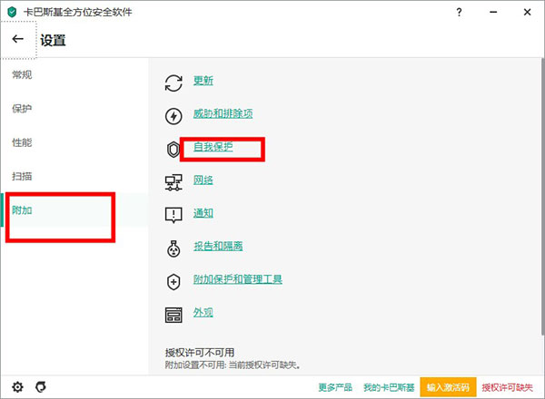Switch to the 常规 settings tab

22,73
